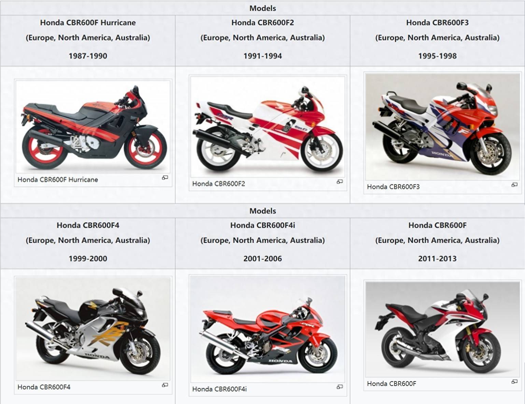The height and width of the screenshot is (404, 525).
Task: Click the top Models table header
Action: 262,8
